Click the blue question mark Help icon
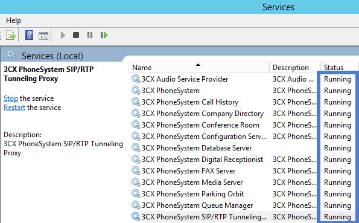 (29, 35)
